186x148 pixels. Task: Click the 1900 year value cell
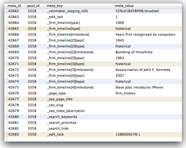(x=120, y=23)
